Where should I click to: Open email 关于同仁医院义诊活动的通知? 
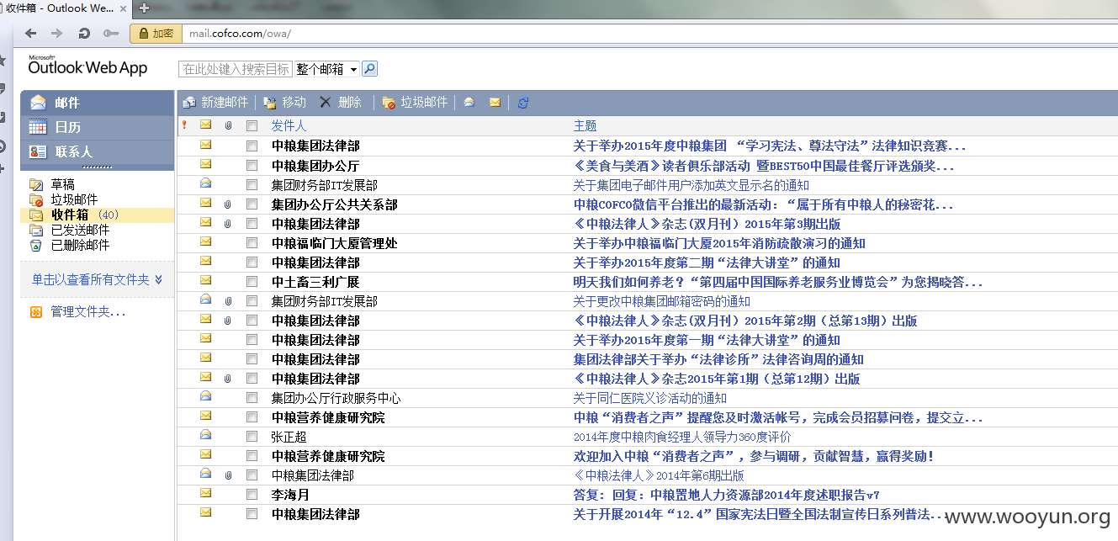coord(650,398)
